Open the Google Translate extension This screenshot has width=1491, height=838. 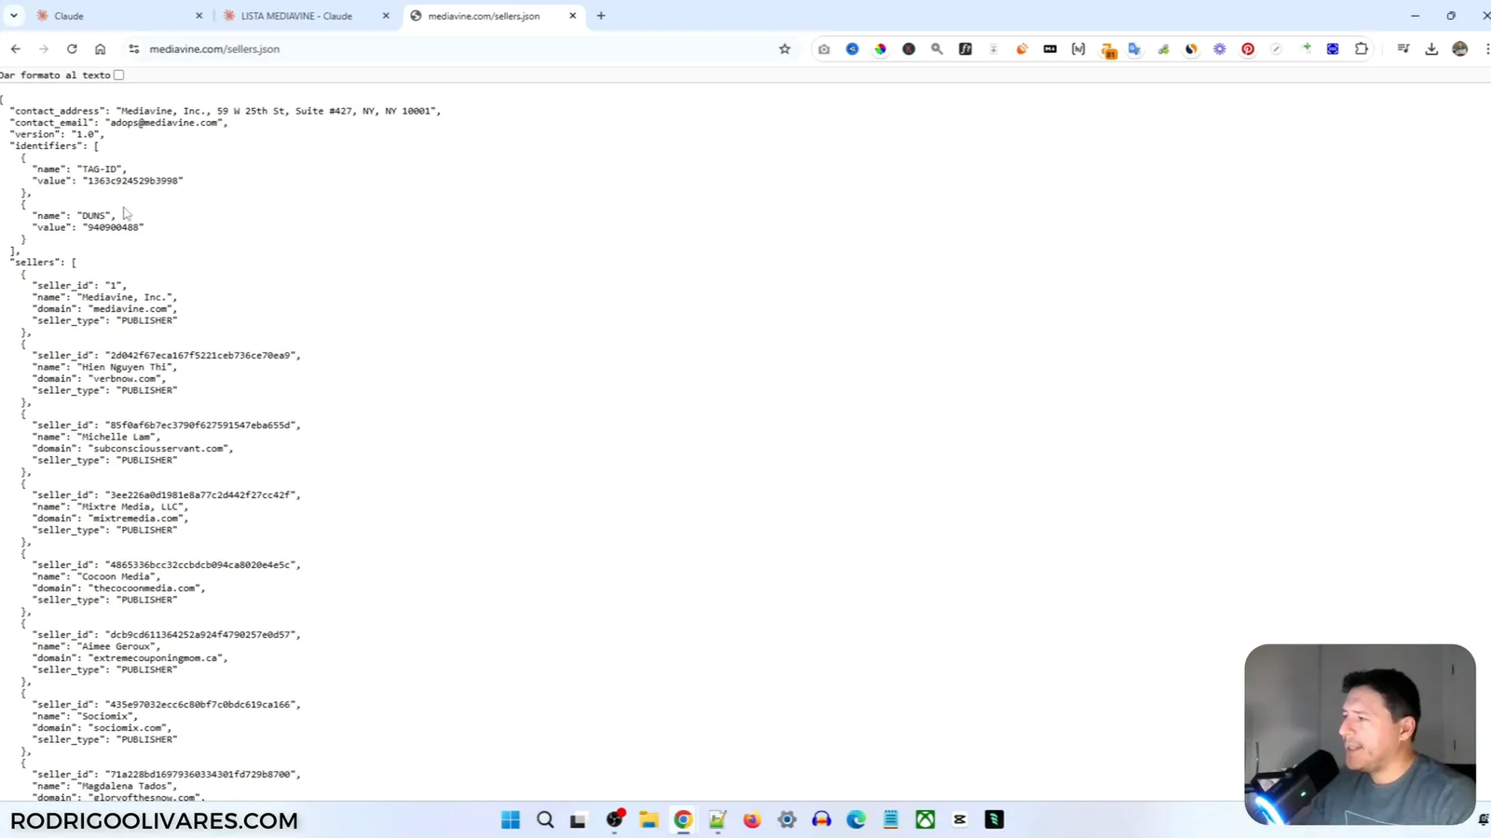point(1134,49)
